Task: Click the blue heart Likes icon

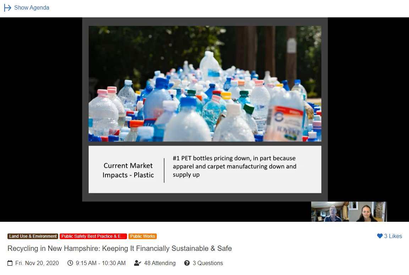Action: [x=380, y=236]
